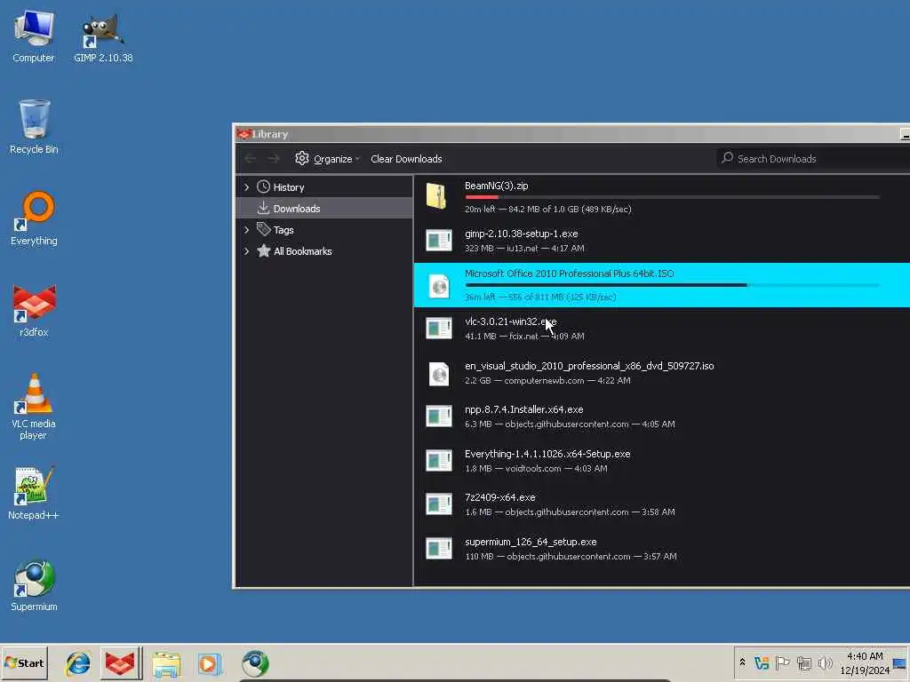This screenshot has height=682, width=910.
Task: Select supermium_126_64_setup.exe download entry
Action: tap(661, 549)
